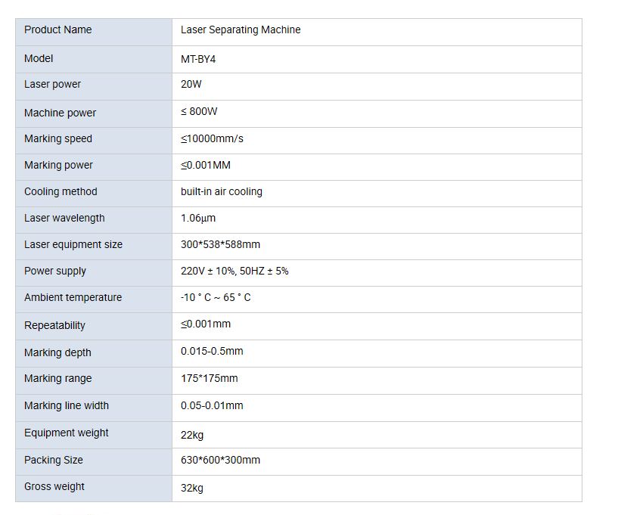Click the Equipment weight 22kg value

(192, 436)
